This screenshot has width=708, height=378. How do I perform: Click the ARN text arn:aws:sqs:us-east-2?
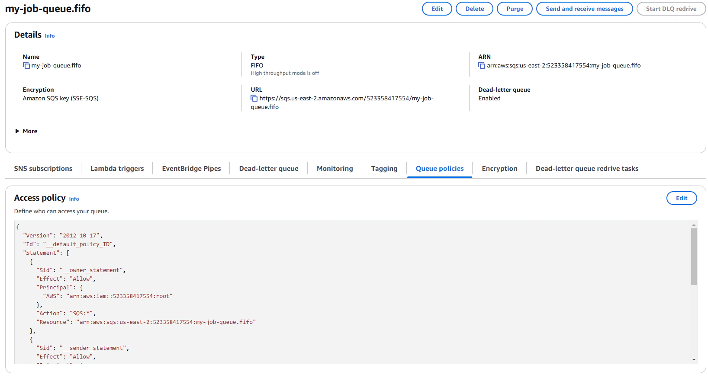(x=564, y=66)
